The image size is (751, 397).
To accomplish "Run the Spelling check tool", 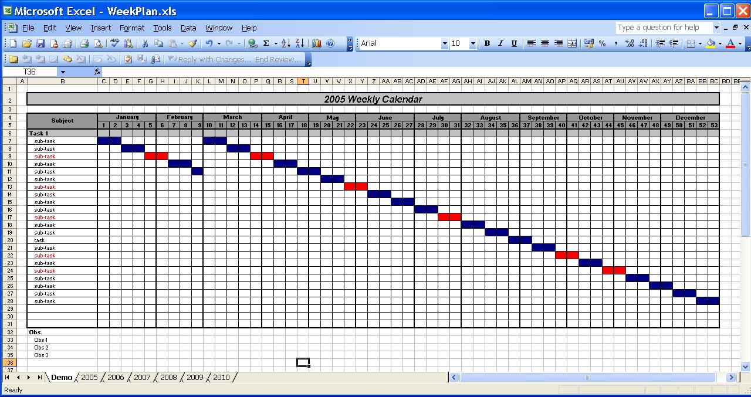I will [x=114, y=43].
